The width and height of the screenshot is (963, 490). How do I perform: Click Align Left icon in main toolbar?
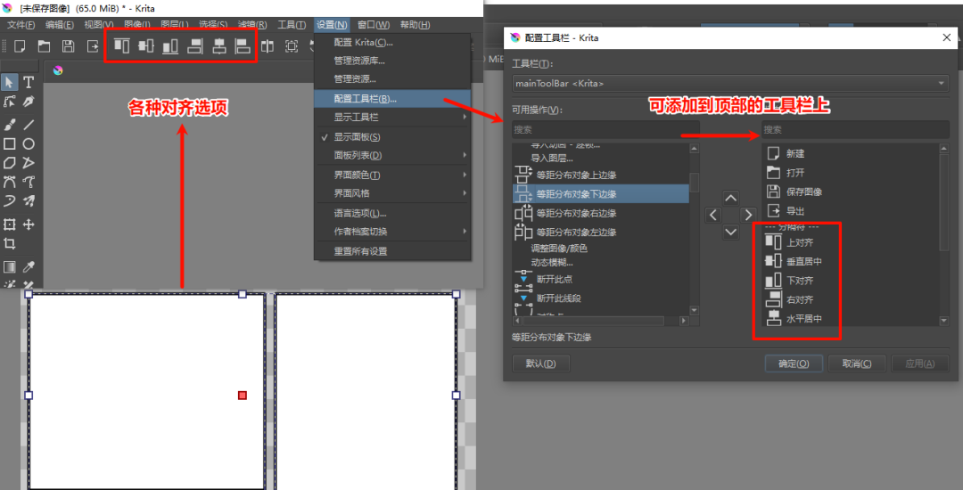[243, 46]
